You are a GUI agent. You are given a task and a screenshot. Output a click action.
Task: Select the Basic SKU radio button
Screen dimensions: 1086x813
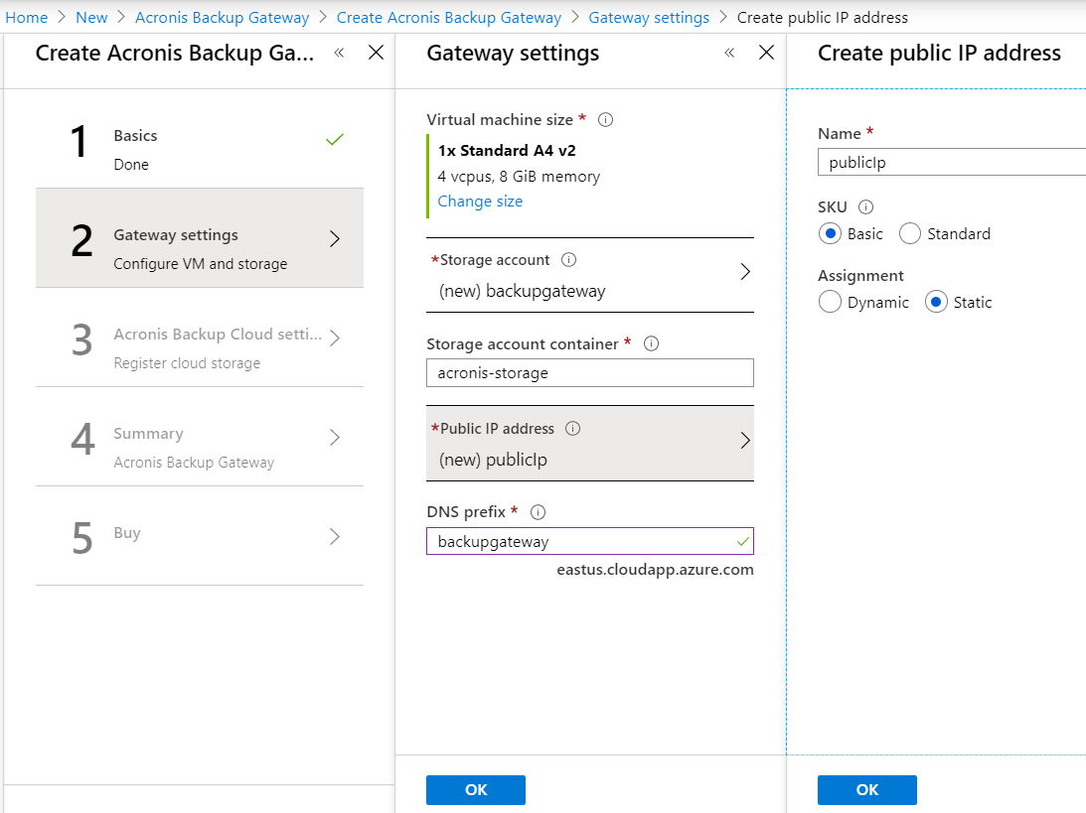click(x=830, y=234)
